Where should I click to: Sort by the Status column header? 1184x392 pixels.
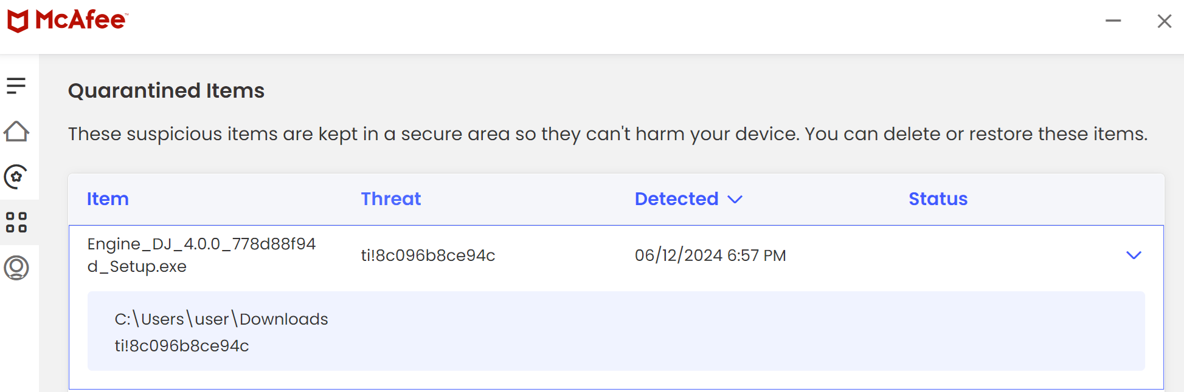click(938, 199)
